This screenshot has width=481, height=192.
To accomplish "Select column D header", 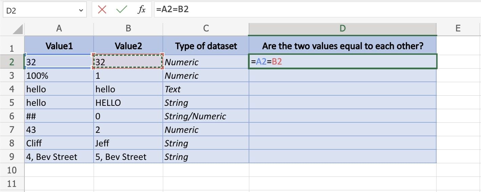I will pos(343,29).
